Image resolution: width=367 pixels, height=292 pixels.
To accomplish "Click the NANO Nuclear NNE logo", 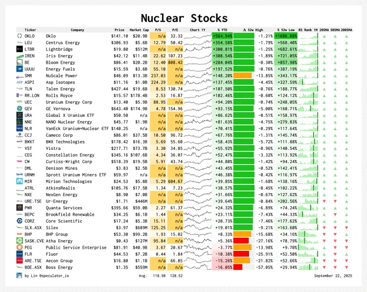I will pyautogui.click(x=19, y=122).
